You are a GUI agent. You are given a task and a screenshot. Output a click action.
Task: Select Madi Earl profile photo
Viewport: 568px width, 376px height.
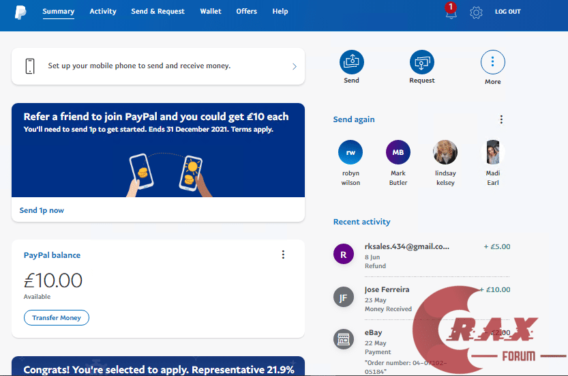pos(492,152)
